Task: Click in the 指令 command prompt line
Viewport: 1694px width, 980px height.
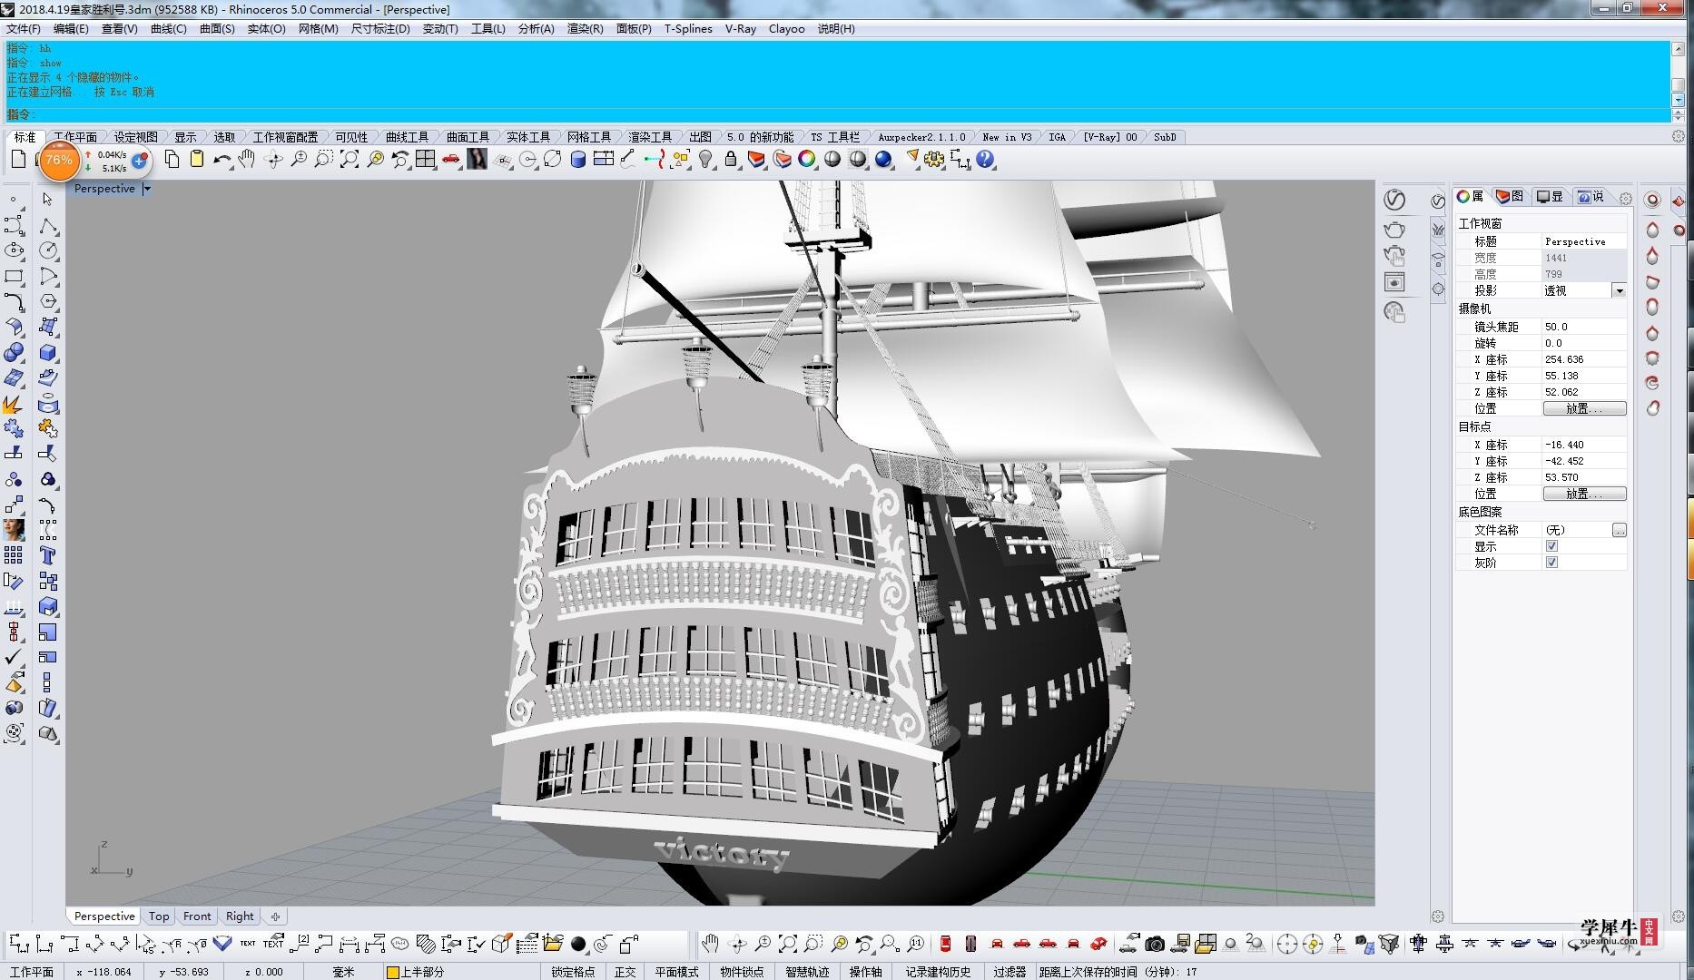Action: point(835,114)
